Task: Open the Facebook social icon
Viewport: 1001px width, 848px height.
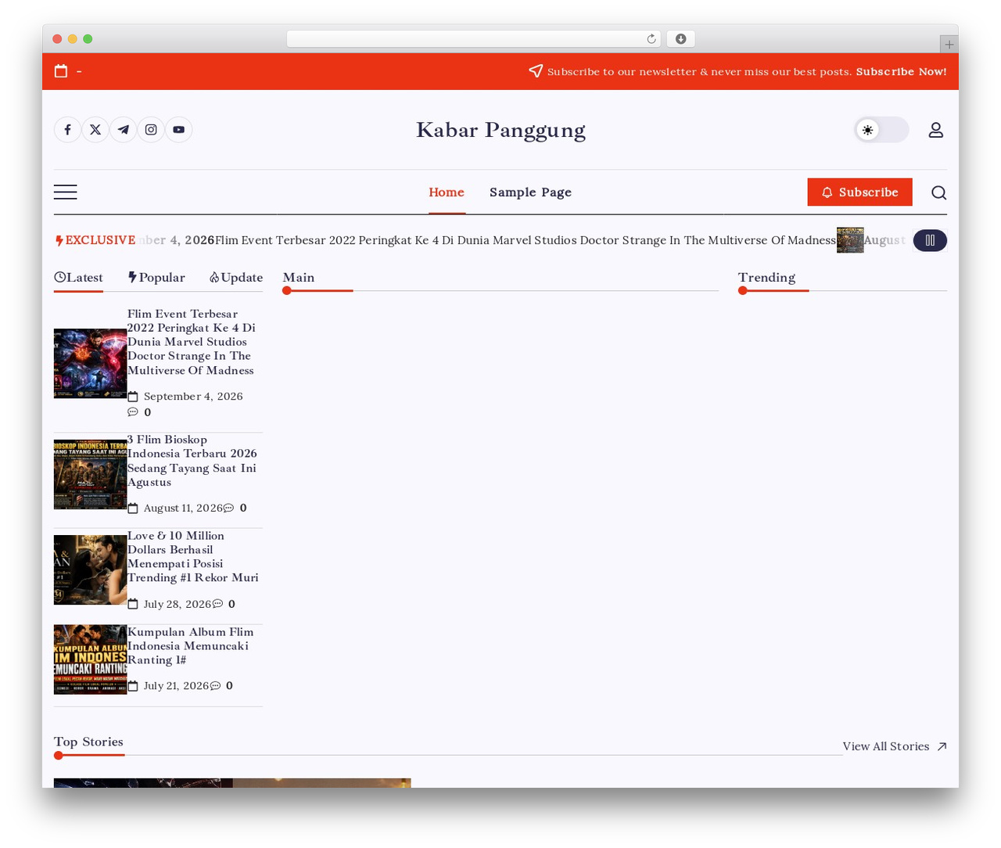Action: click(68, 130)
